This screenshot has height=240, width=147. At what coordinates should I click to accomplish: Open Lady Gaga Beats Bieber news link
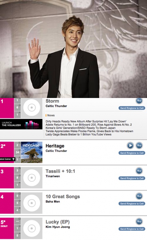pyautogui.click(x=78, y=134)
